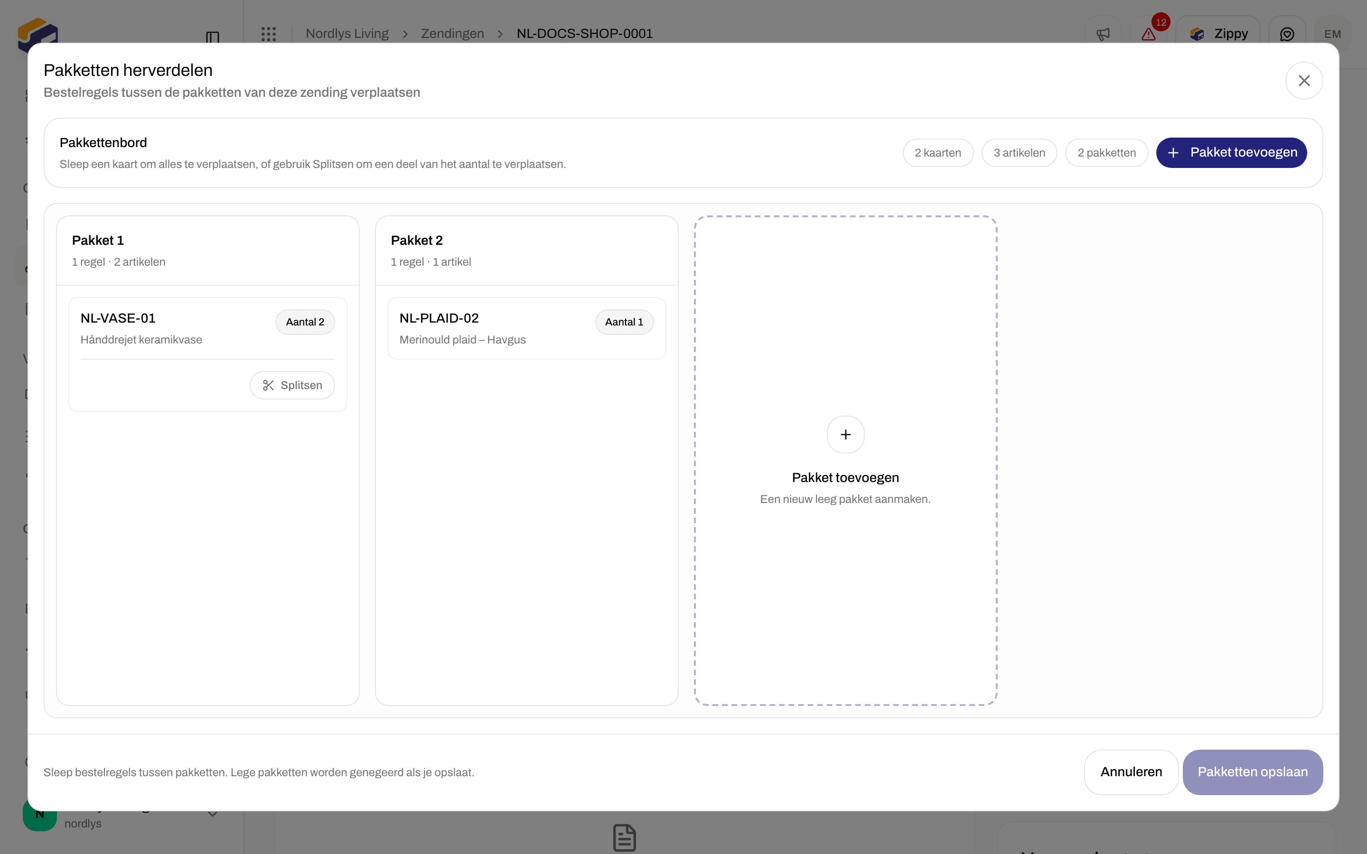Image resolution: width=1367 pixels, height=854 pixels.
Task: Open the Zendingen breadcrumb
Action: [x=452, y=33]
